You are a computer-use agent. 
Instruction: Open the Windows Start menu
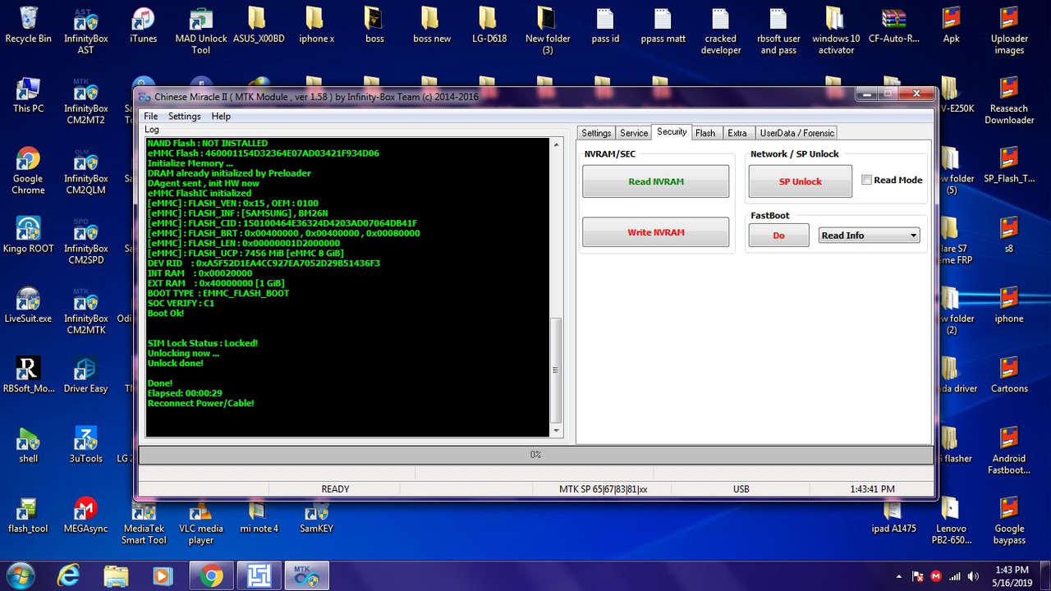[19, 576]
